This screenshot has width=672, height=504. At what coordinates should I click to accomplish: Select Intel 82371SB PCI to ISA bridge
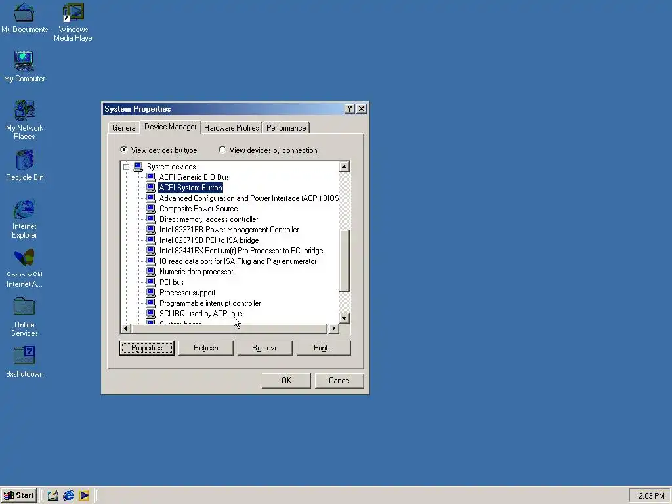pyautogui.click(x=209, y=240)
